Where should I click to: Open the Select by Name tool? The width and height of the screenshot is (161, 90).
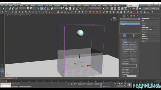(31, 8)
